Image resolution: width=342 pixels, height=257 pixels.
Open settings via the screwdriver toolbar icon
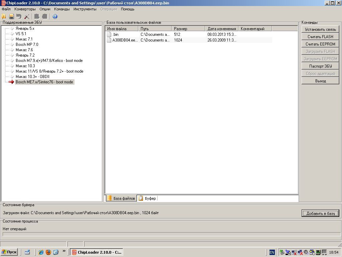pos(27,16)
